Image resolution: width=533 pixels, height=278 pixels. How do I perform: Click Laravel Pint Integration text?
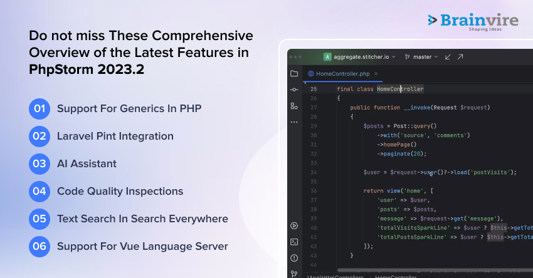[x=115, y=136]
